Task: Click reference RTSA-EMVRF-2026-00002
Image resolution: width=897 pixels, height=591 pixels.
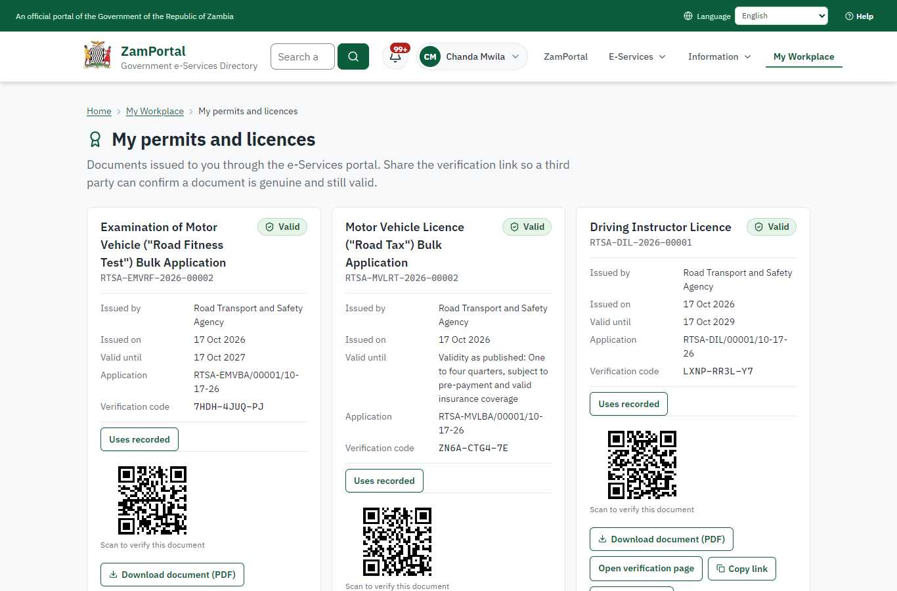Action: (157, 278)
